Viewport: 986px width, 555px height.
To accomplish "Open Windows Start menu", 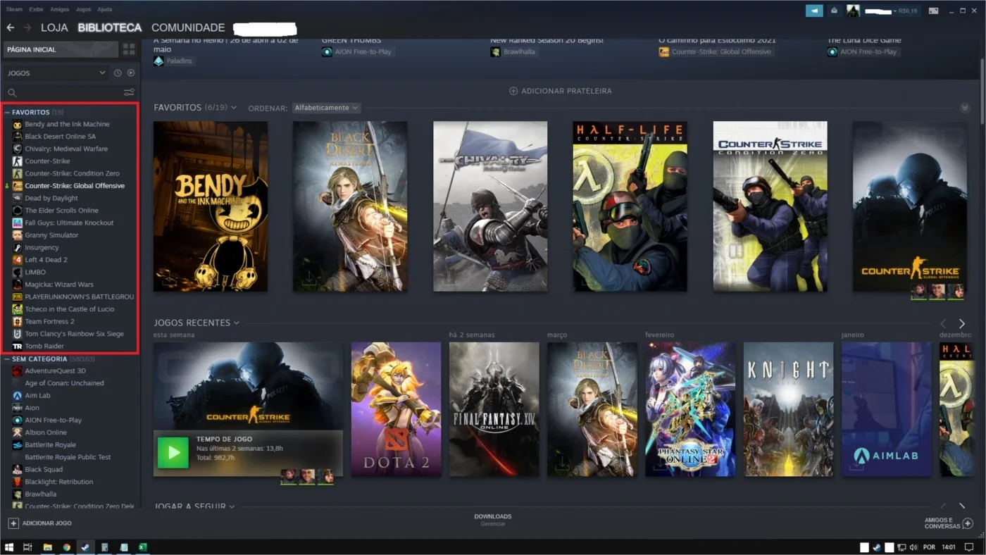I will [9, 547].
